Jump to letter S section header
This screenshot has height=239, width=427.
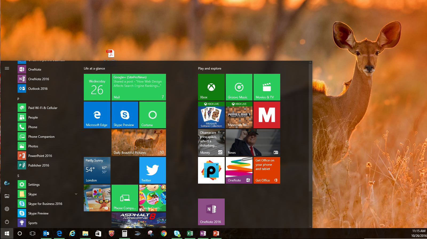click(x=18, y=176)
